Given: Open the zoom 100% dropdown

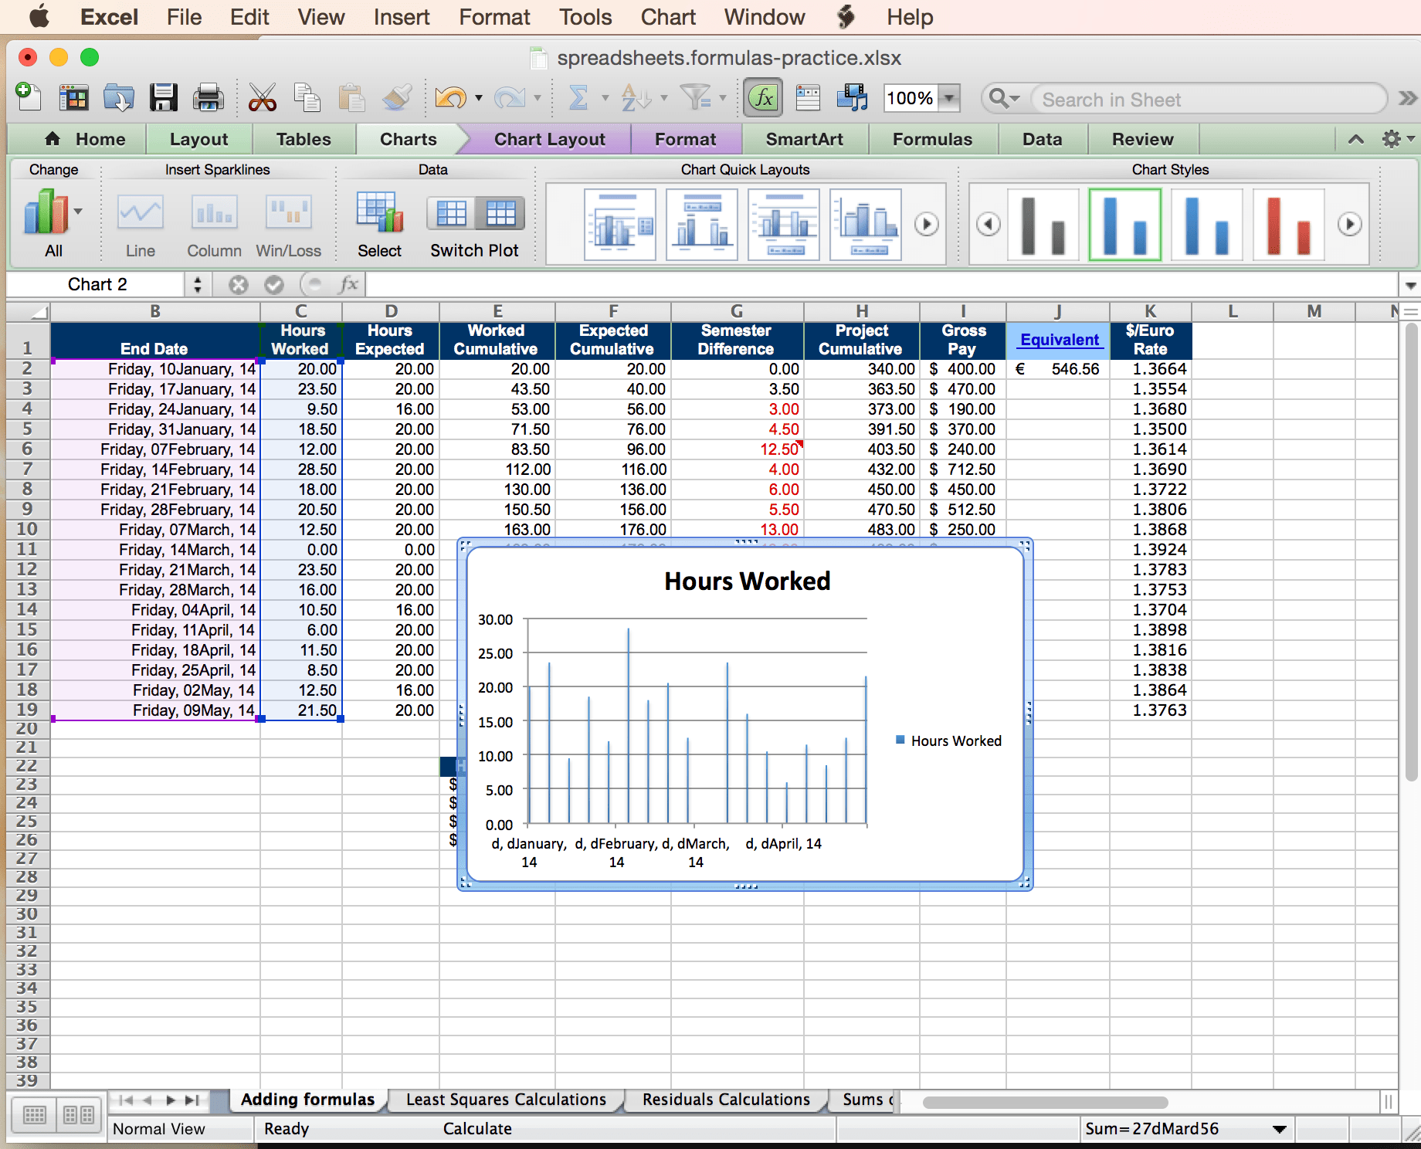Looking at the screenshot, I should (950, 98).
